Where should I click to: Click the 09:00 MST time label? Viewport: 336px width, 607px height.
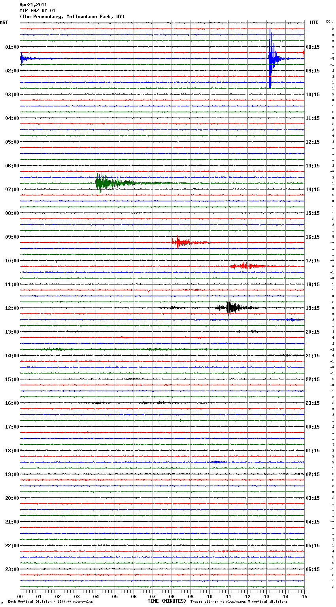(x=12, y=237)
